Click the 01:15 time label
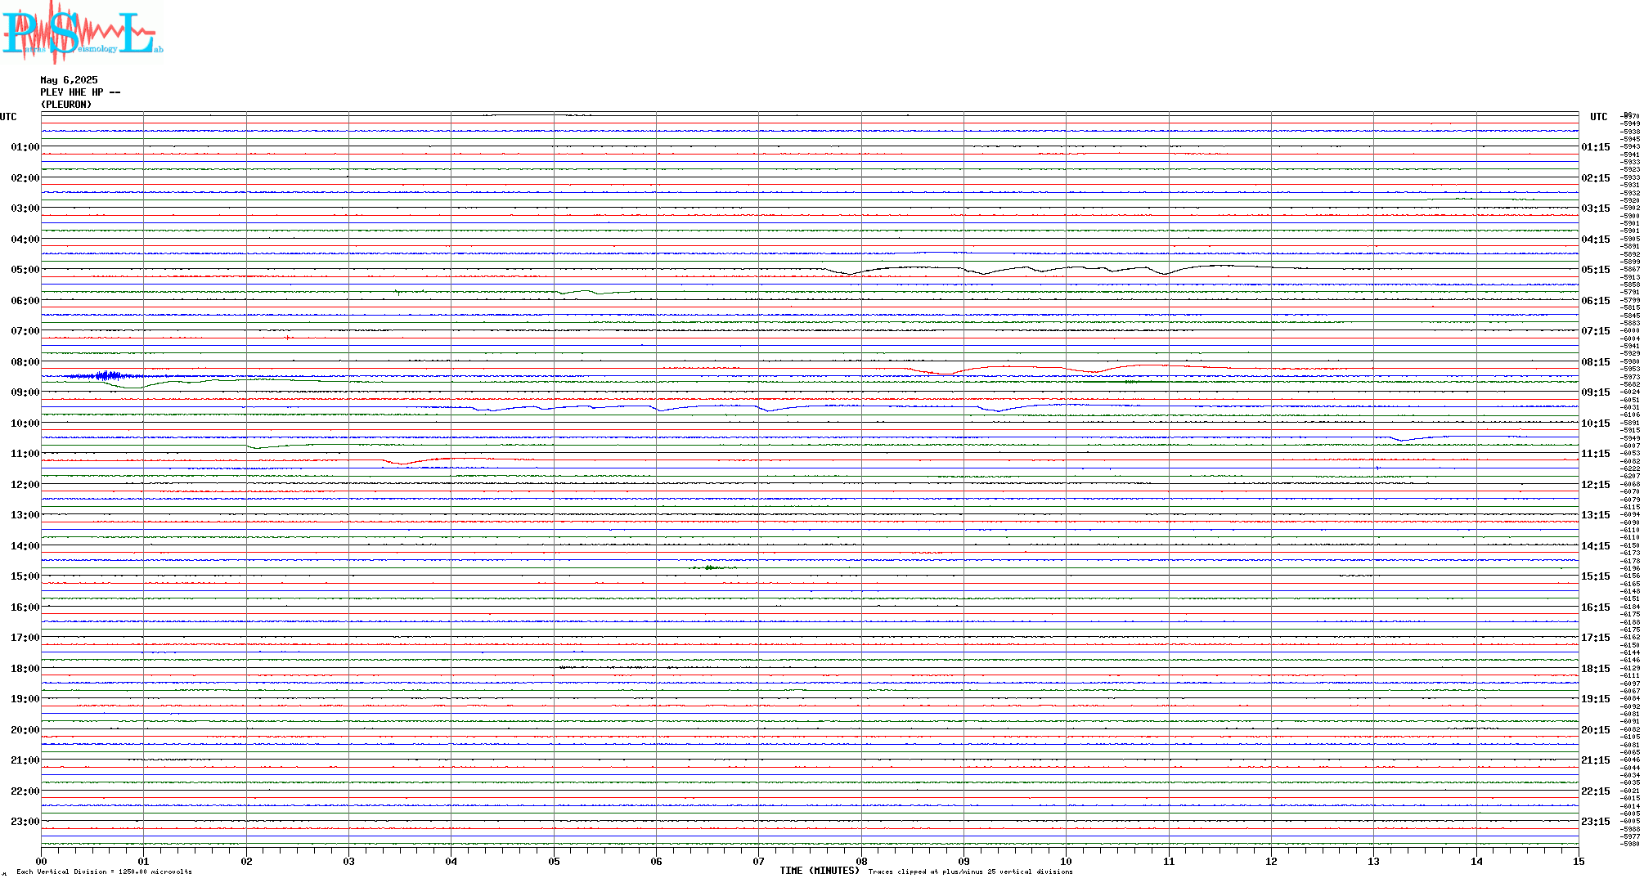The height and width of the screenshot is (883, 1644). (x=1596, y=147)
